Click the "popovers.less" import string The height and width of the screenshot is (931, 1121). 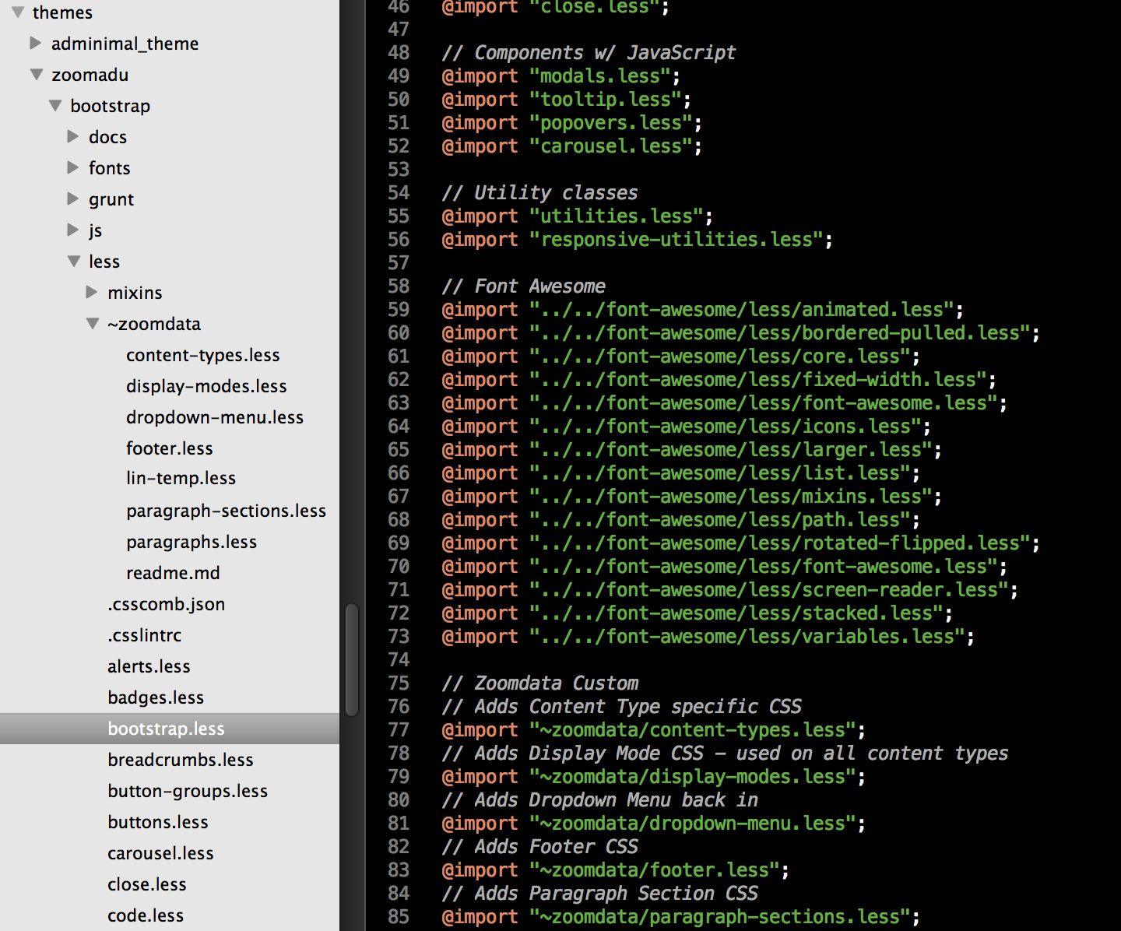tap(611, 122)
